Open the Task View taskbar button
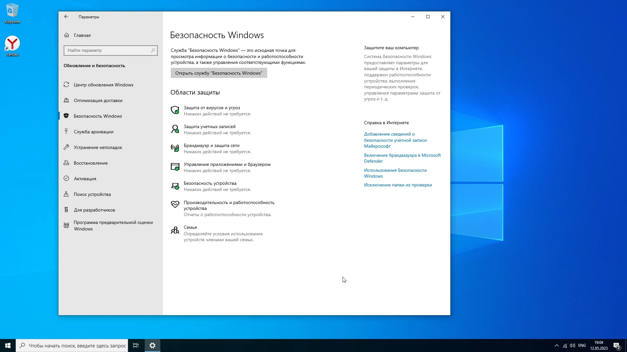This screenshot has width=627, height=352. click(136, 345)
